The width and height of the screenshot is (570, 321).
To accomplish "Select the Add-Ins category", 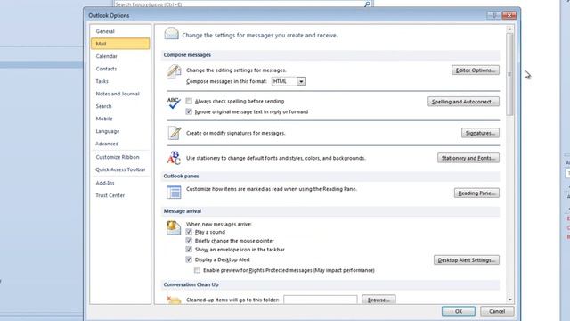I will click(120, 183).
